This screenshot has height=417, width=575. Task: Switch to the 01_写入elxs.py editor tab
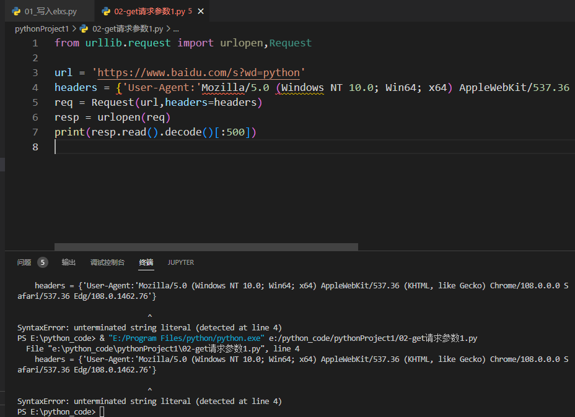(50, 11)
